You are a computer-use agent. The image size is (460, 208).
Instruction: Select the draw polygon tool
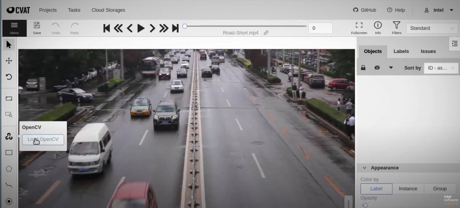coord(9,169)
